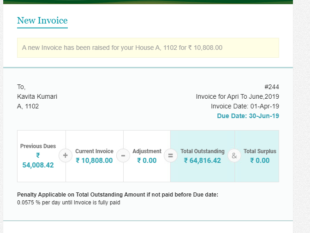Click the Current Invoice amount ₹ 10,808.00

tap(94, 161)
